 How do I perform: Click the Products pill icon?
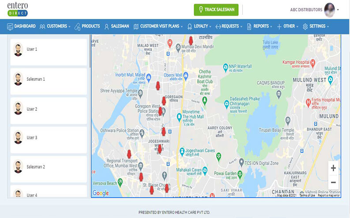(77, 26)
